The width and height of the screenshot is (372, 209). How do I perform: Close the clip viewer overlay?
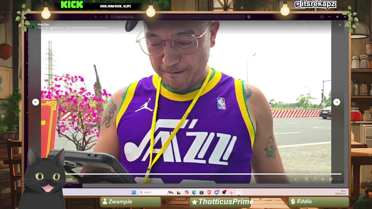340,25
